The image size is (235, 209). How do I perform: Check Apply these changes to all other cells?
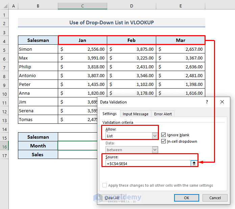click(104, 185)
